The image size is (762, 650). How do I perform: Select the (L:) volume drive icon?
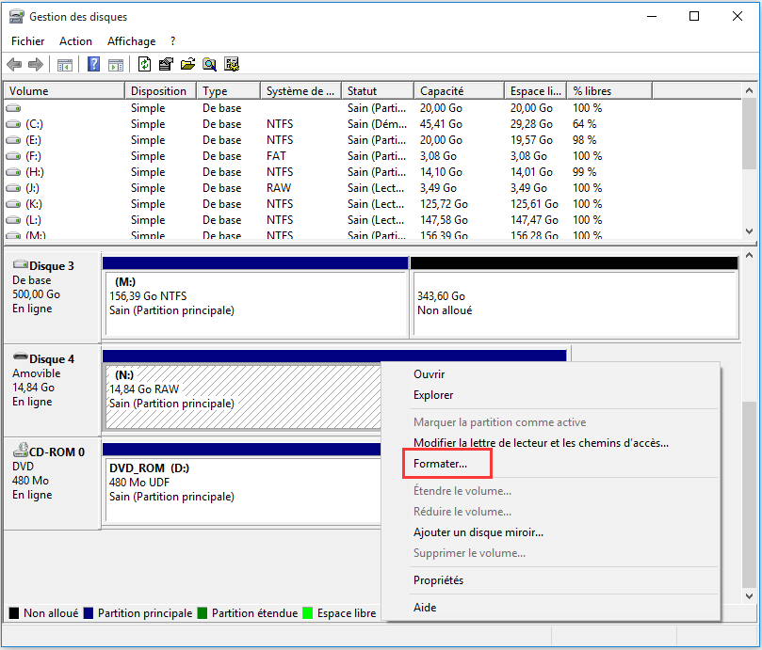13,220
